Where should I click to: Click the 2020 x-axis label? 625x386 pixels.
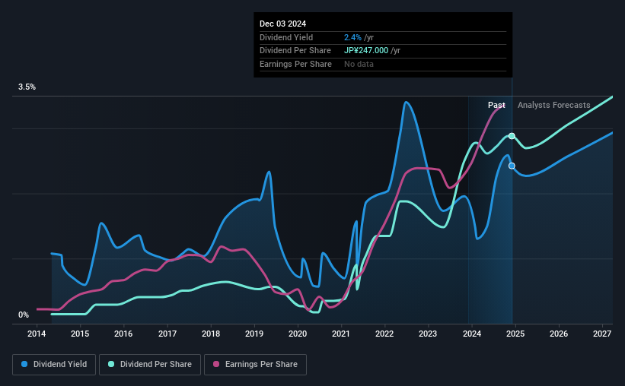click(298, 334)
